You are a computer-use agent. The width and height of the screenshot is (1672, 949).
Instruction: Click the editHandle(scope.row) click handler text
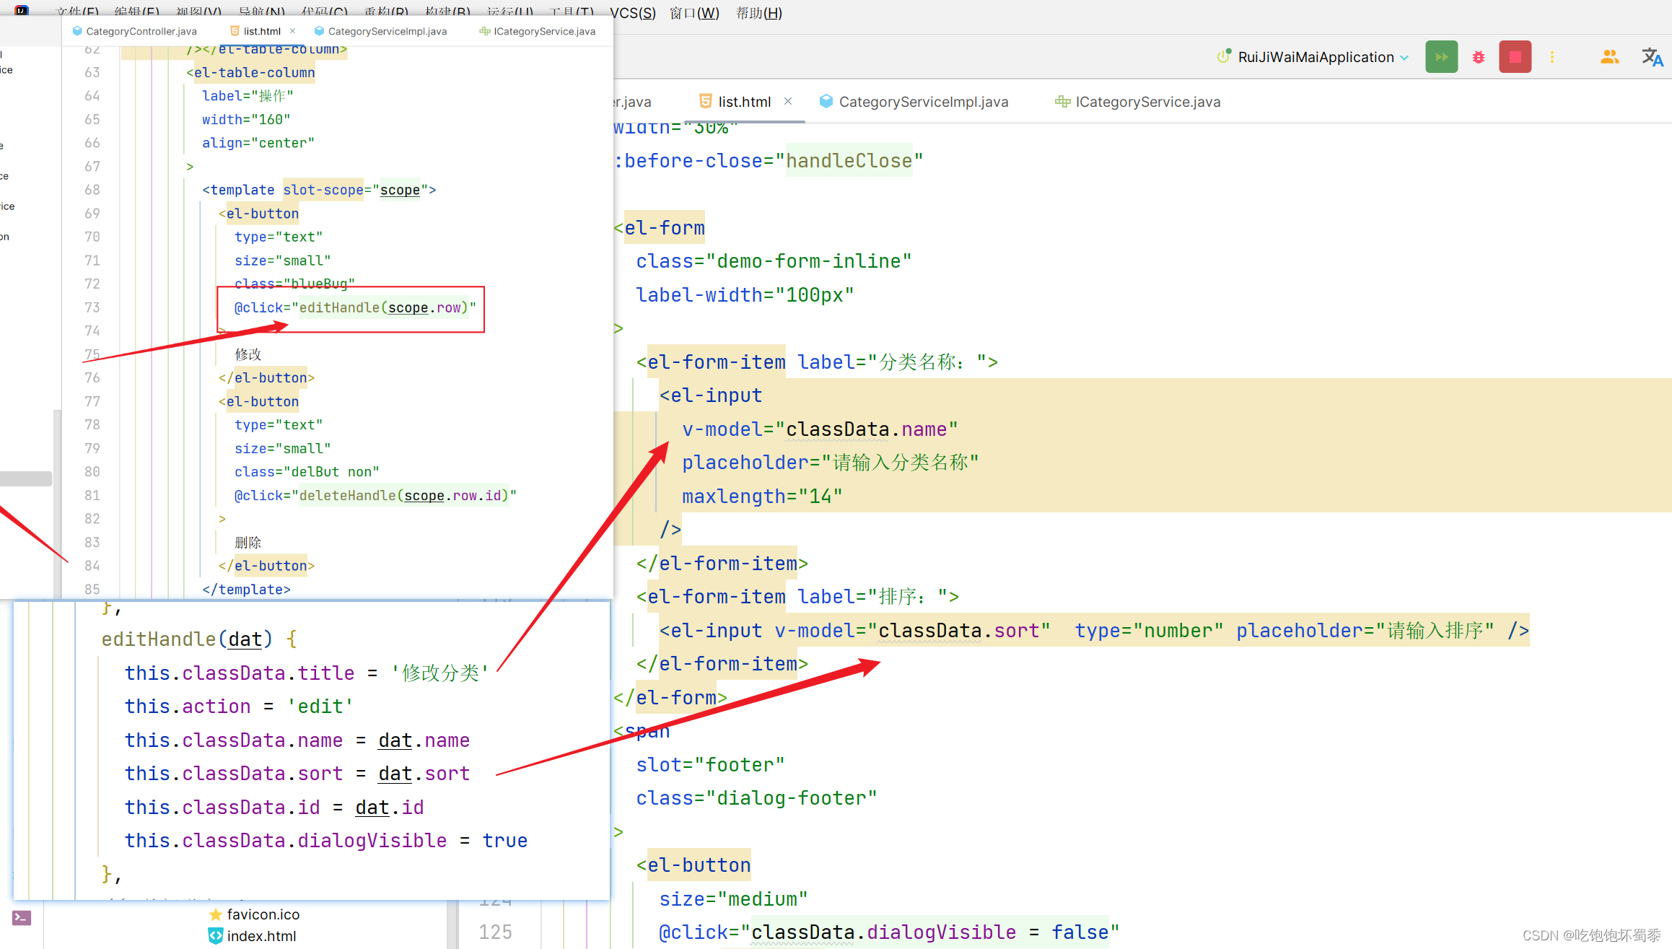coord(383,307)
